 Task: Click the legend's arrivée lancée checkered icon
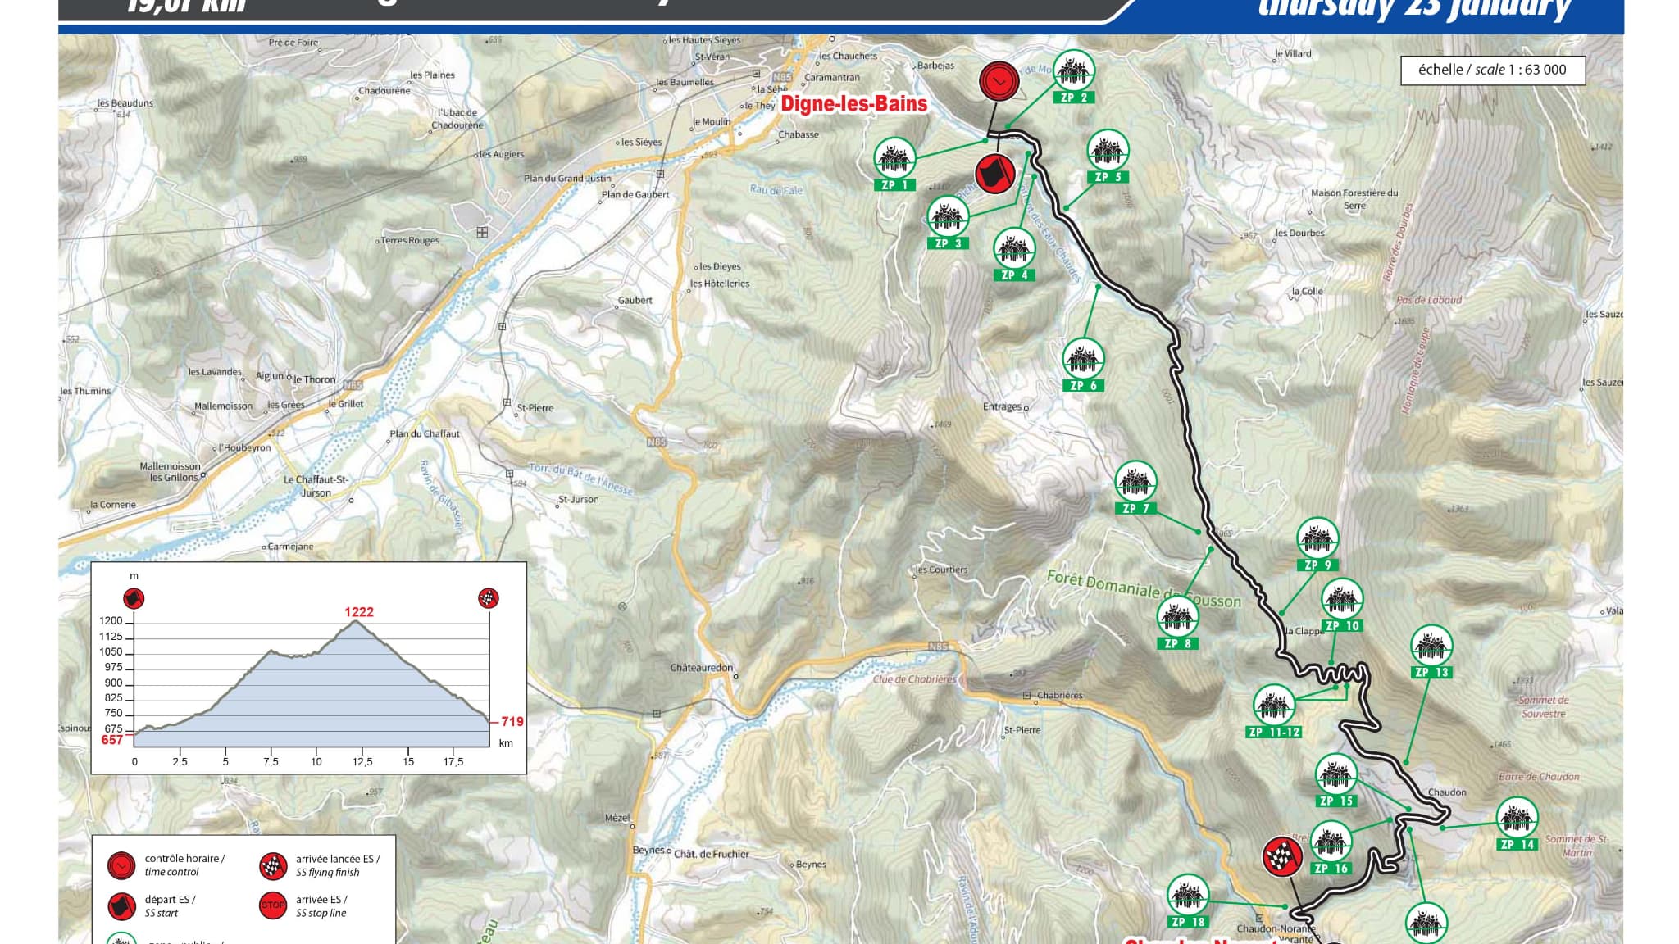click(x=273, y=865)
